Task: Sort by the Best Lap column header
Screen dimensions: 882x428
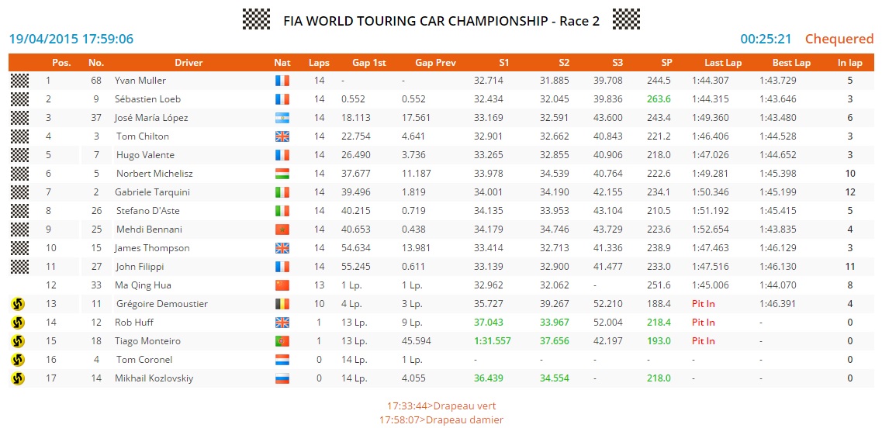Action: [791, 63]
